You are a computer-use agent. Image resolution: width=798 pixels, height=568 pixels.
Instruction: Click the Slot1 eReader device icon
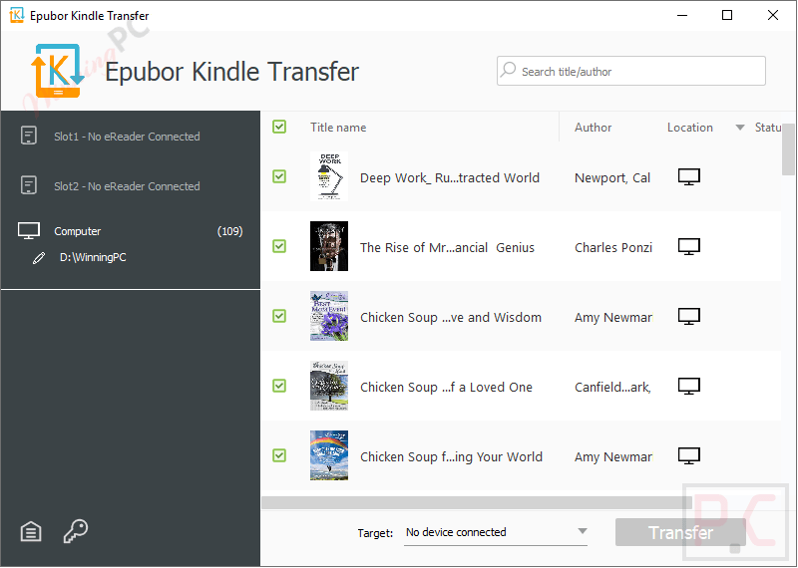(29, 136)
